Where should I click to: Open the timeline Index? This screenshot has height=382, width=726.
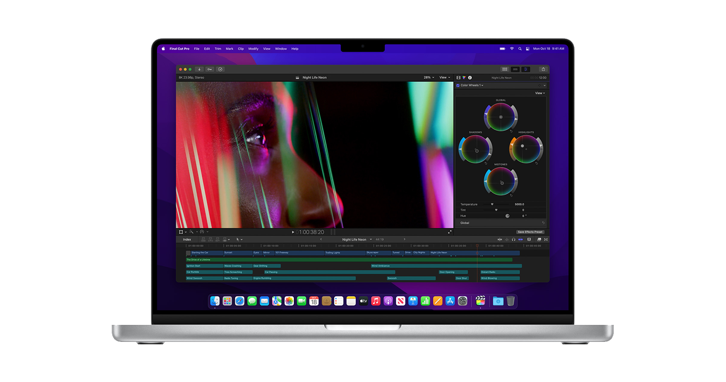[x=187, y=239]
